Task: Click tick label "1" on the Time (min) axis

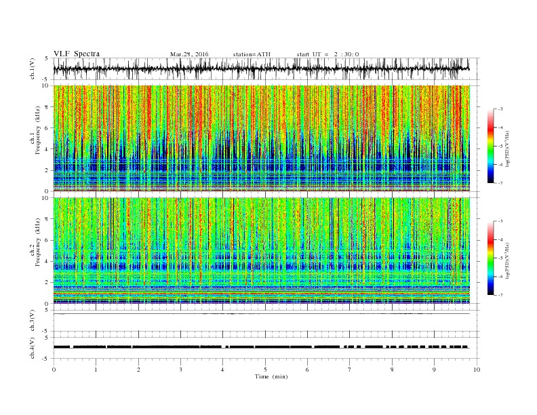Action: [x=96, y=370]
